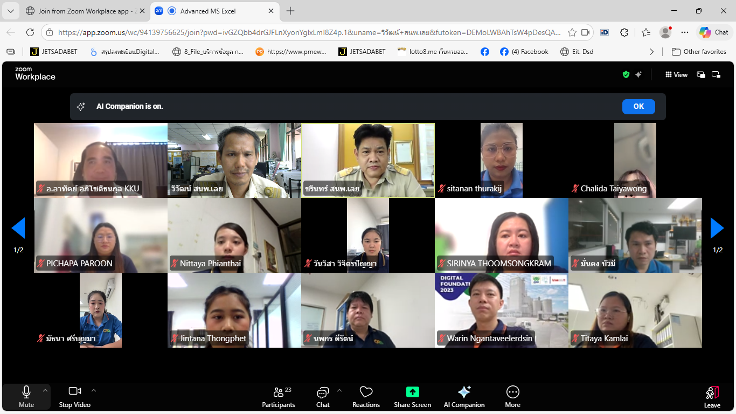The height and width of the screenshot is (414, 736).
Task: Expand audio options arrow beside Mute
Action: click(45, 390)
